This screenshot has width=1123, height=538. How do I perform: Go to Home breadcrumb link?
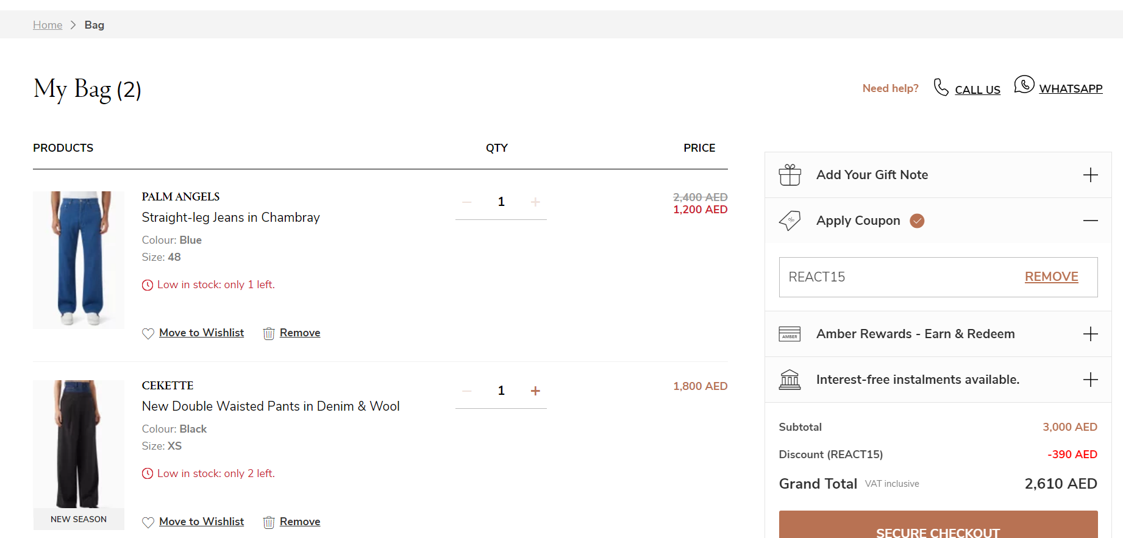click(x=48, y=25)
